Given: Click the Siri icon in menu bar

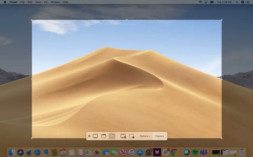Looking at the screenshot, I should [x=242, y=2].
